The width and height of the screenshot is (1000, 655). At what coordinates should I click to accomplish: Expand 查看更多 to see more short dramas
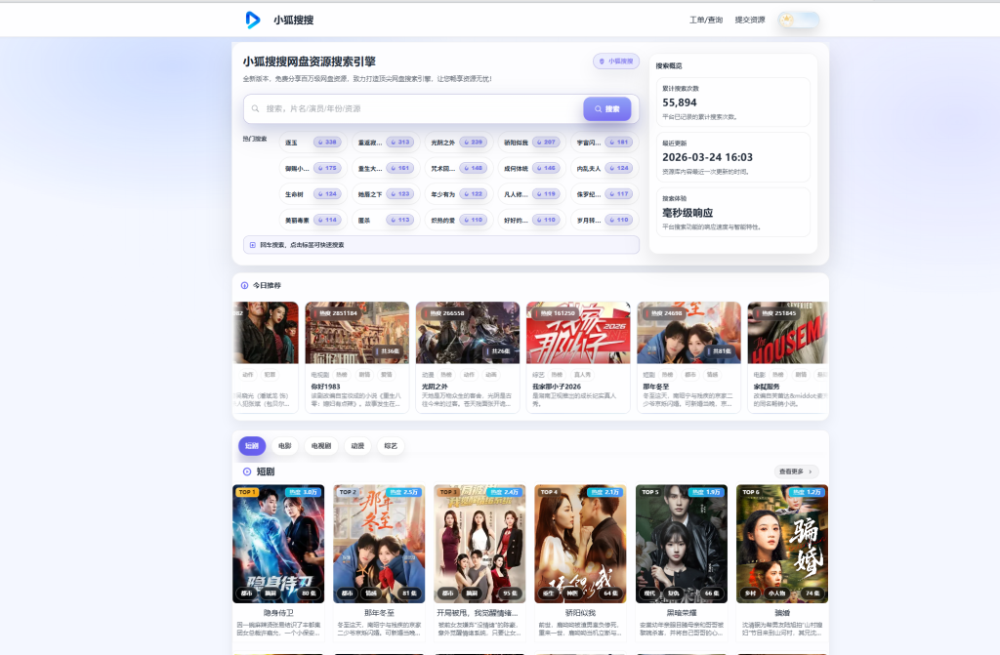click(x=792, y=471)
